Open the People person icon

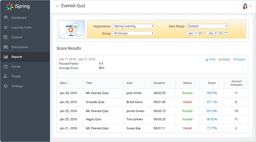(x=5, y=76)
